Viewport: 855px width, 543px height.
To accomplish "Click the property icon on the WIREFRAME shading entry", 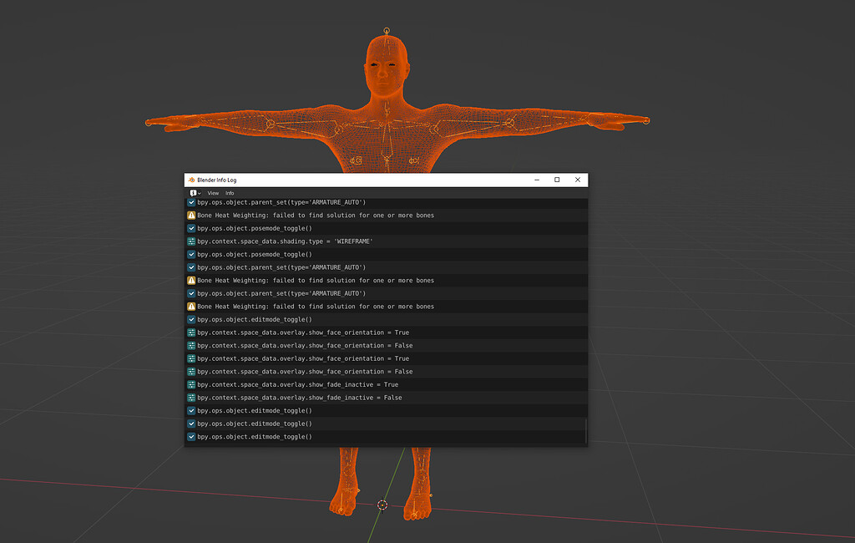I will pos(190,241).
